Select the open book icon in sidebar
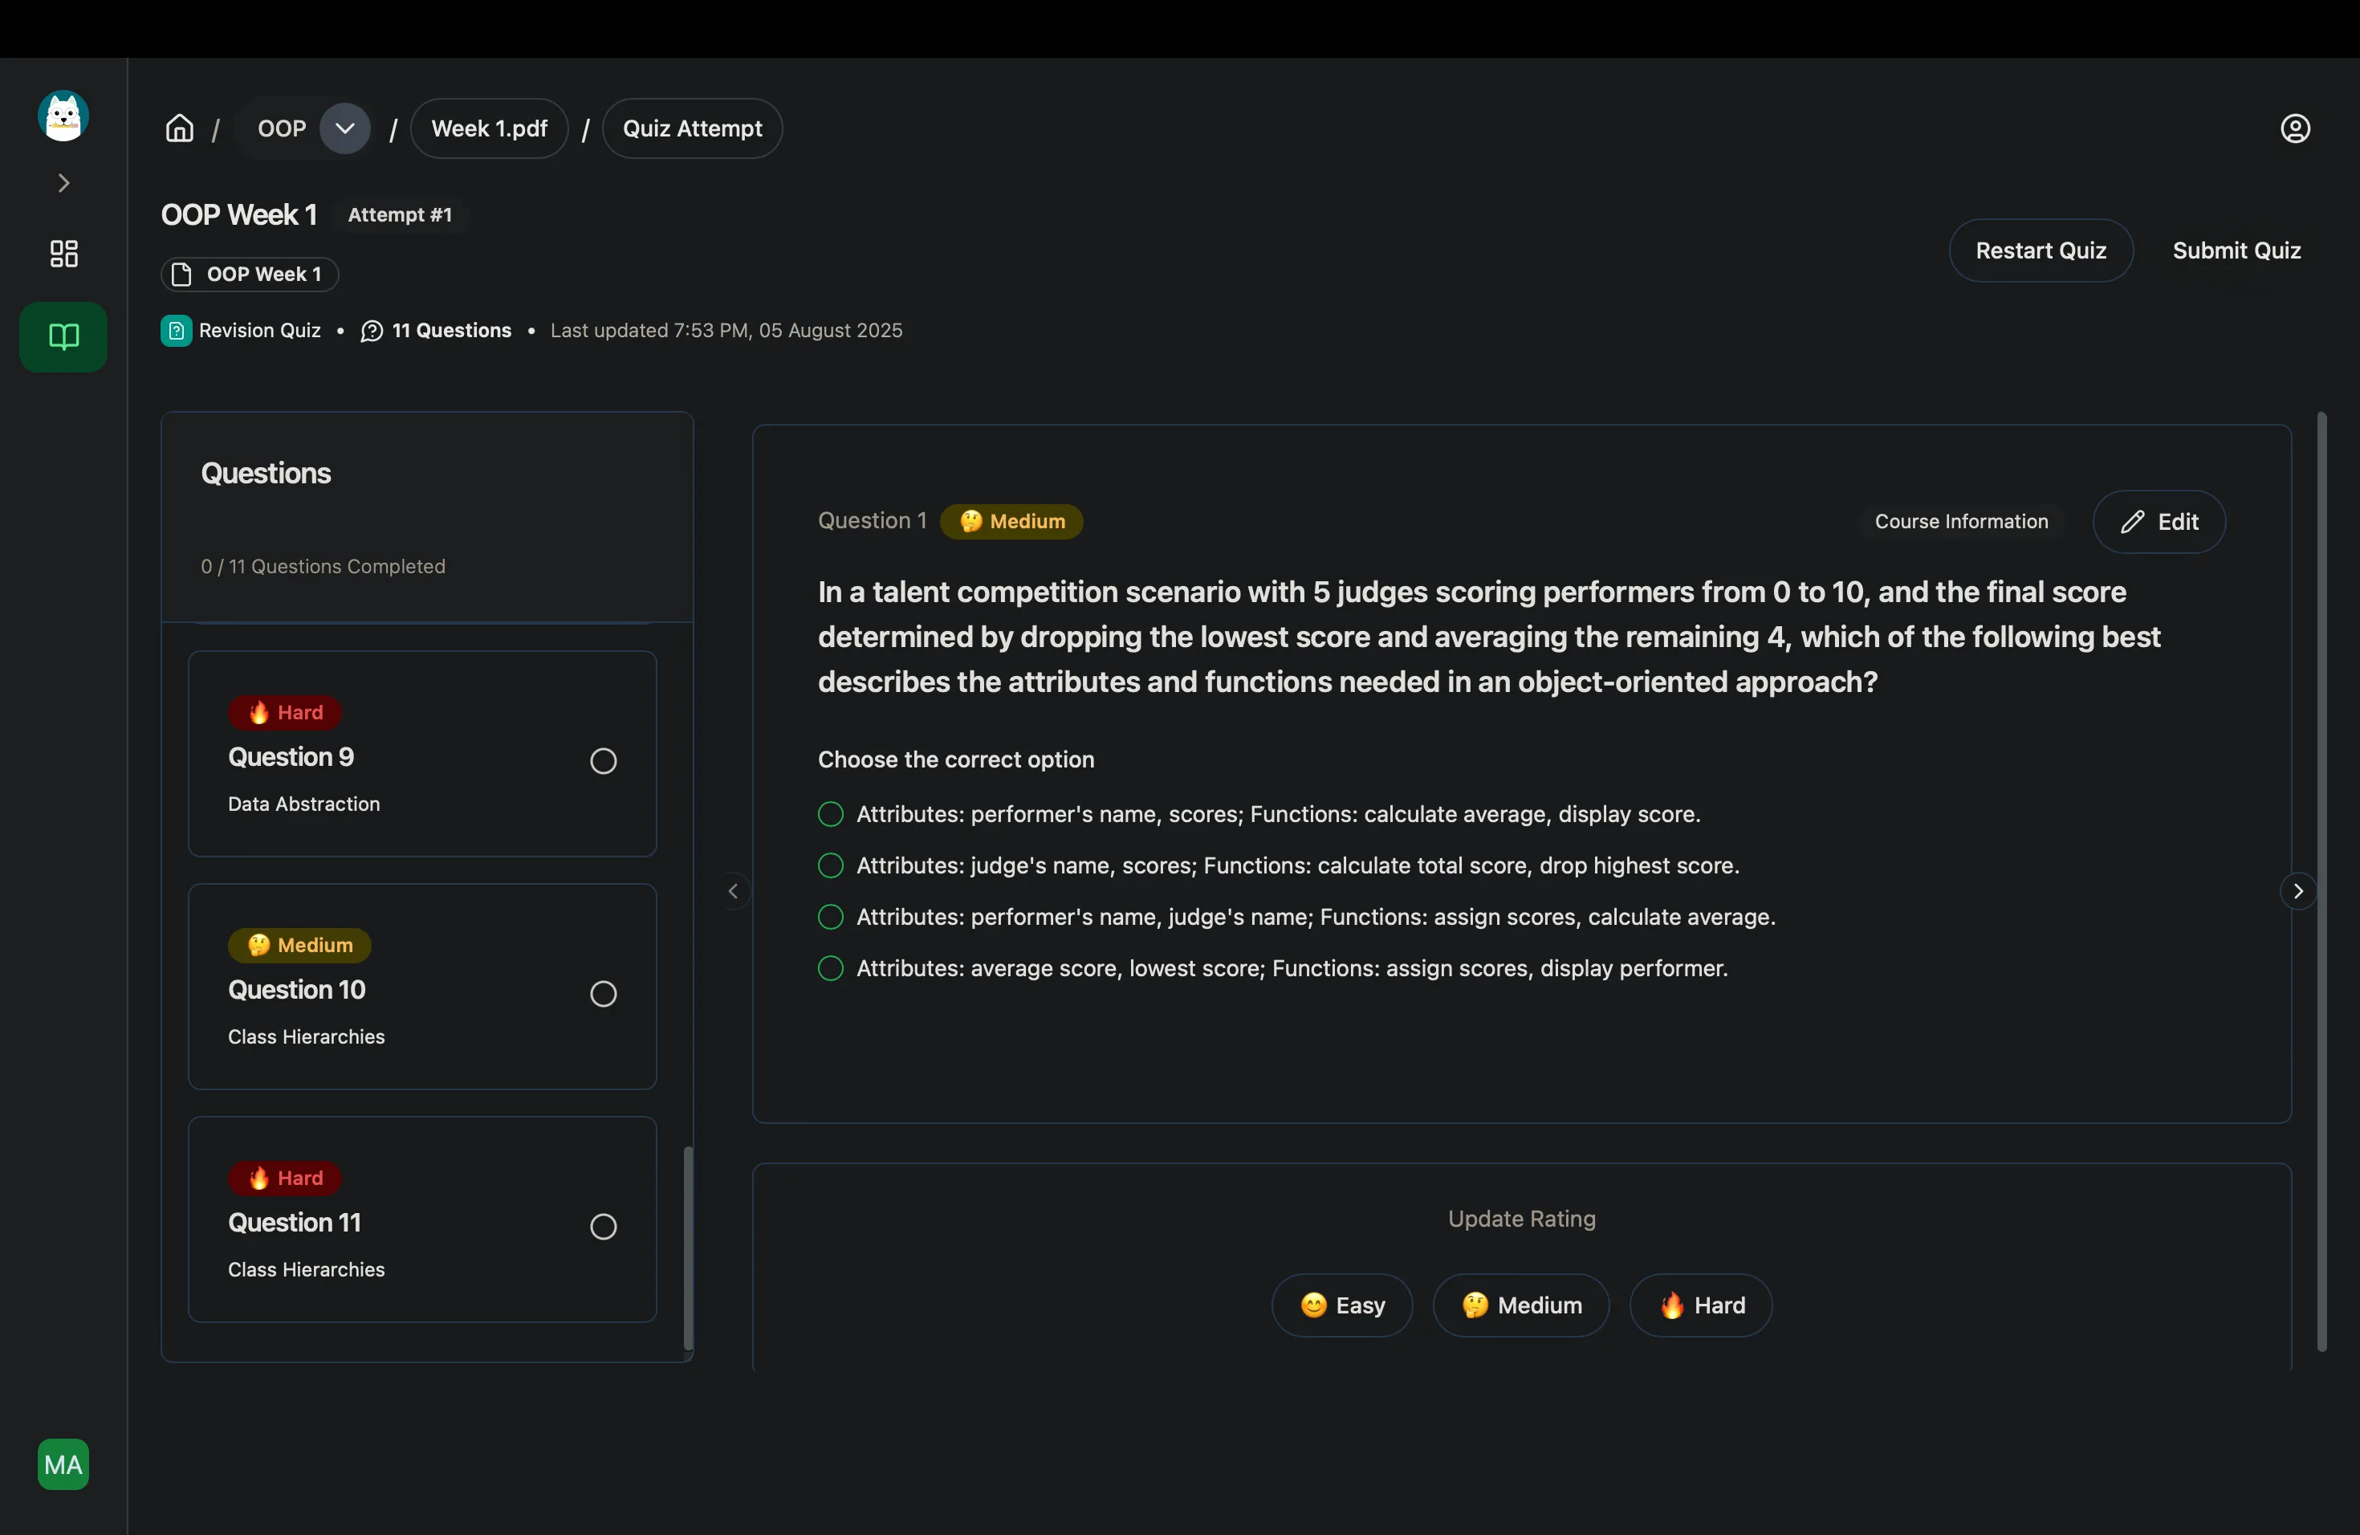 (x=63, y=337)
